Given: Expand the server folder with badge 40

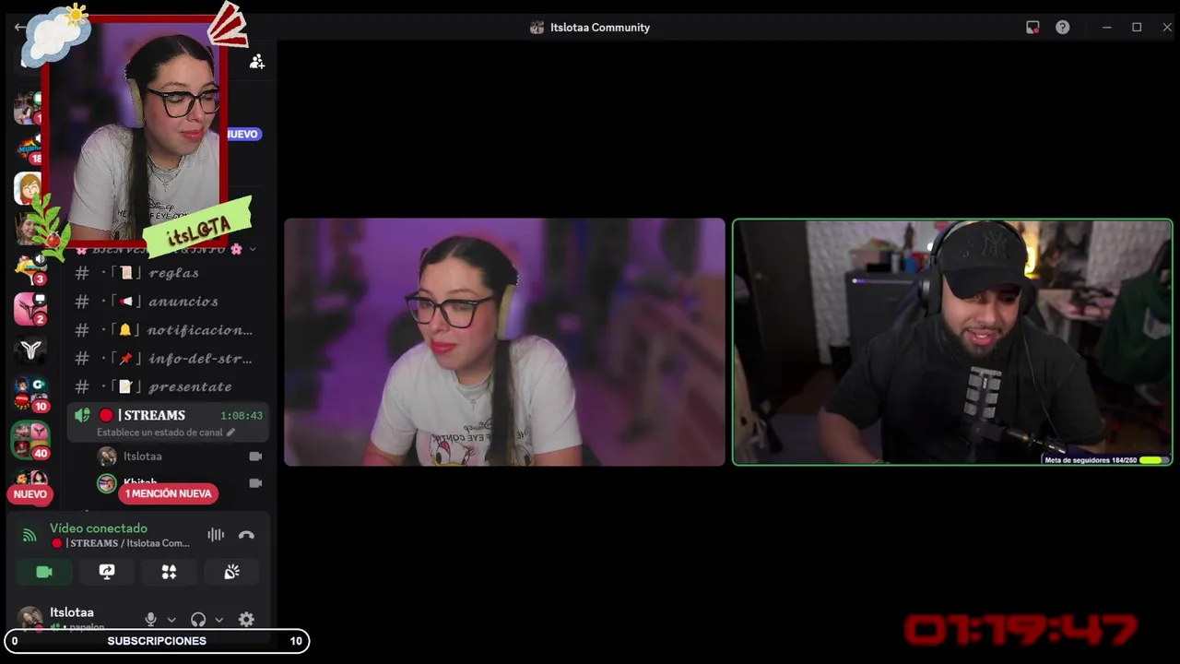Looking at the screenshot, I should click(x=30, y=441).
